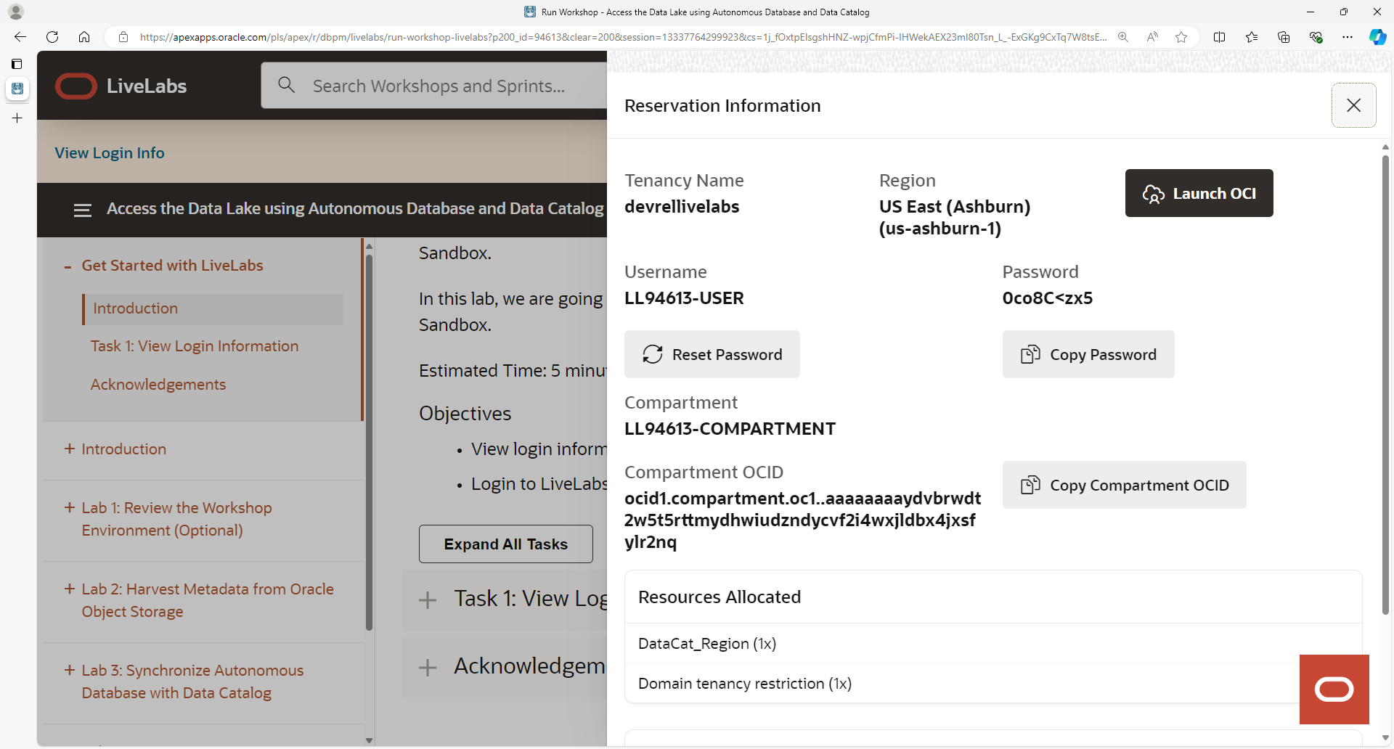Click the compartment OCID value text
Screen dimensions: 1394x749
[802, 520]
